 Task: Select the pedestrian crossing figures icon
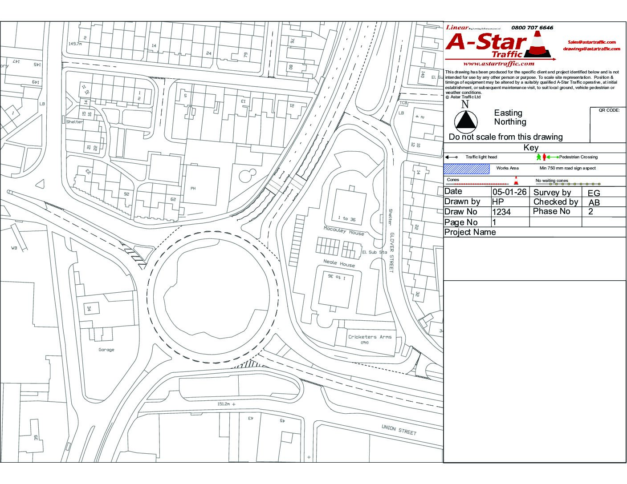click(541, 157)
